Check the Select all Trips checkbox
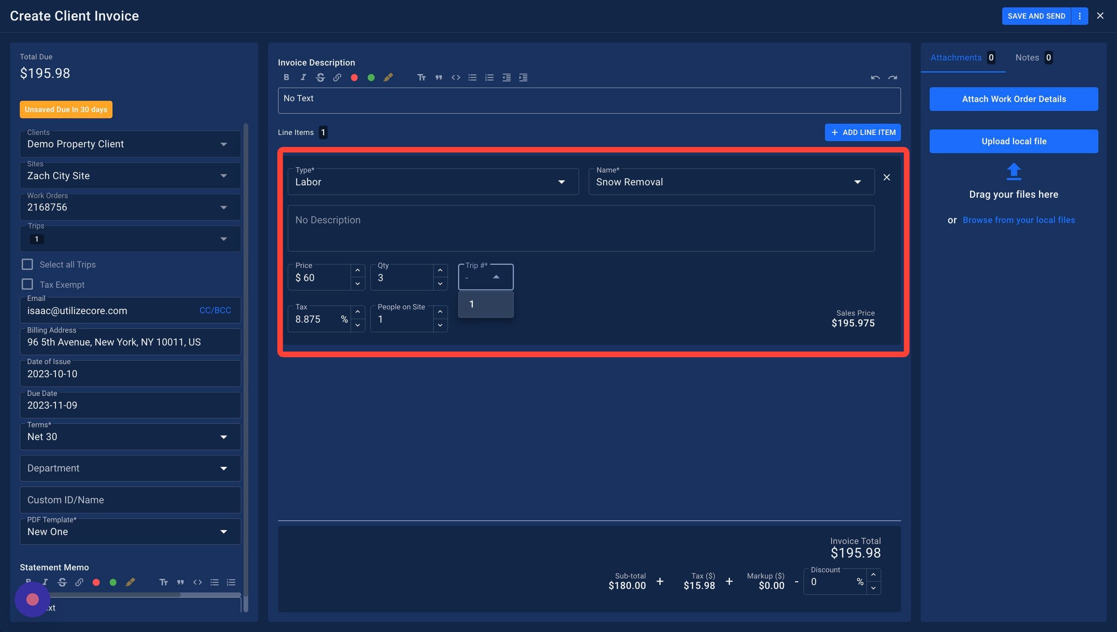Image resolution: width=1117 pixels, height=632 pixels. [x=28, y=264]
